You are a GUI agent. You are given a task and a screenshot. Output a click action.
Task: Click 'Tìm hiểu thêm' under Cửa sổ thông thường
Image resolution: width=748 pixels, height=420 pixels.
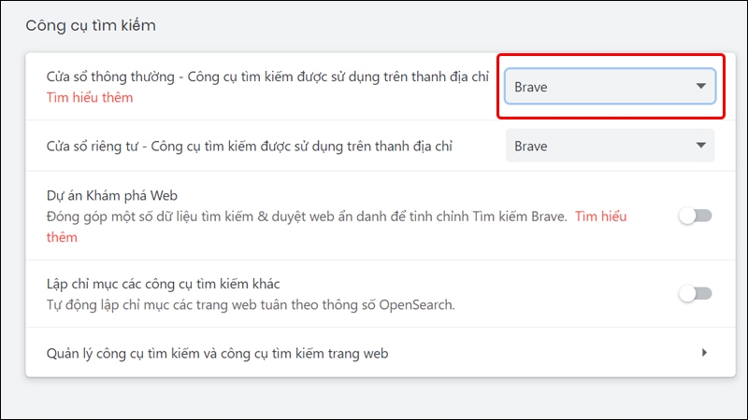90,98
